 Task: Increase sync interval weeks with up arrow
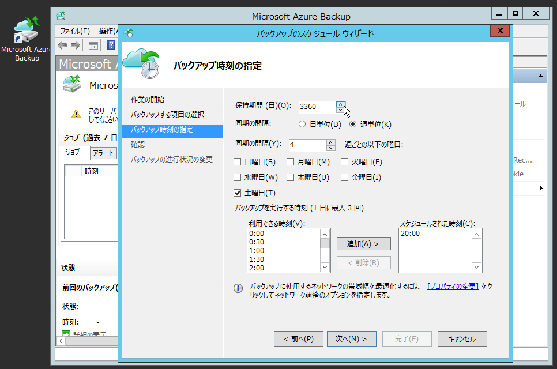pos(331,142)
